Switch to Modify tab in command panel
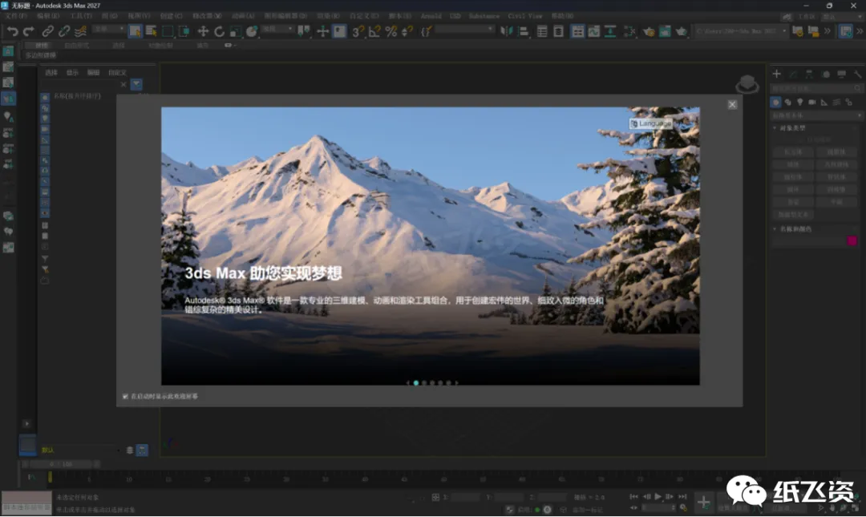This screenshot has width=866, height=517. (793, 74)
